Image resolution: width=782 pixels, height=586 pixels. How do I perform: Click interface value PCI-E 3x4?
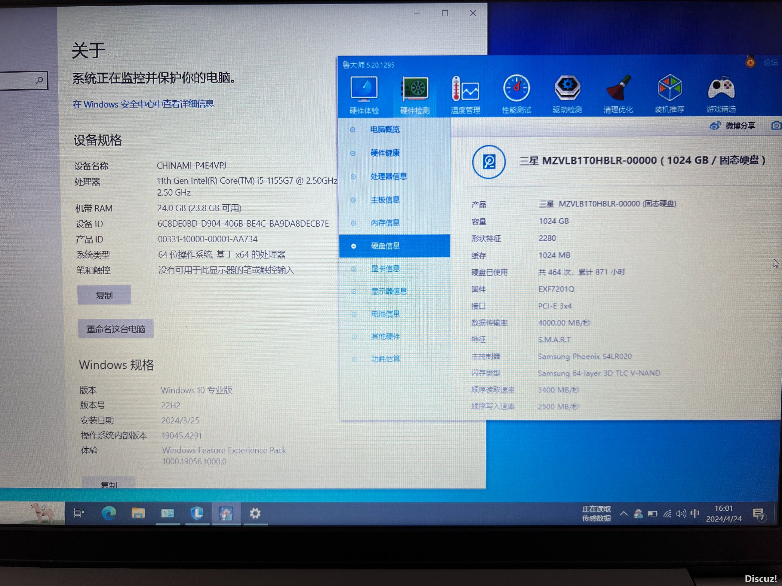coord(555,306)
